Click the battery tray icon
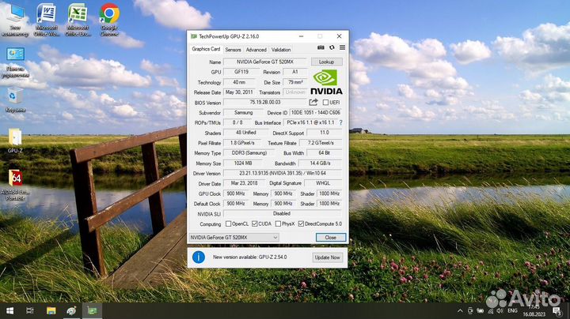The width and height of the screenshot is (570, 319). [481, 310]
